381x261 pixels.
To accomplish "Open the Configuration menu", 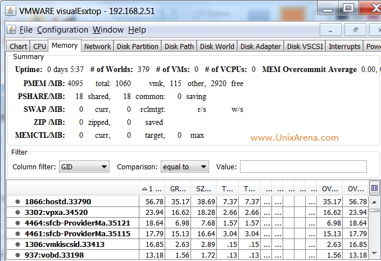I will (x=62, y=30).
